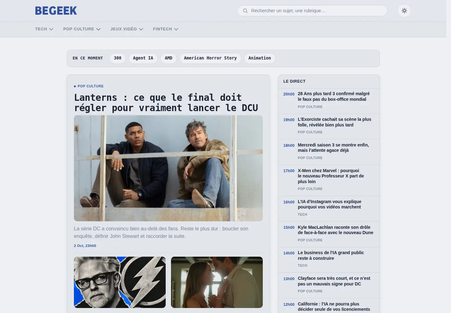The height and width of the screenshot is (313, 451).
Task: Select the '300' trending tag
Action: 117,58
